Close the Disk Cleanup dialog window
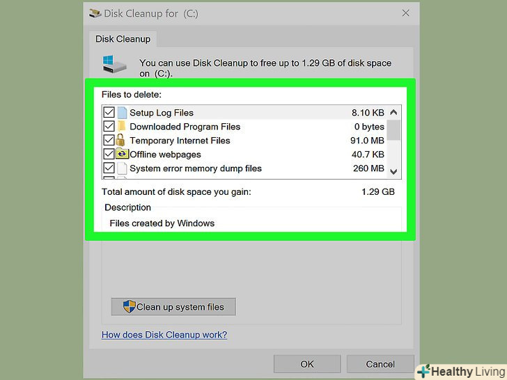 coord(406,13)
